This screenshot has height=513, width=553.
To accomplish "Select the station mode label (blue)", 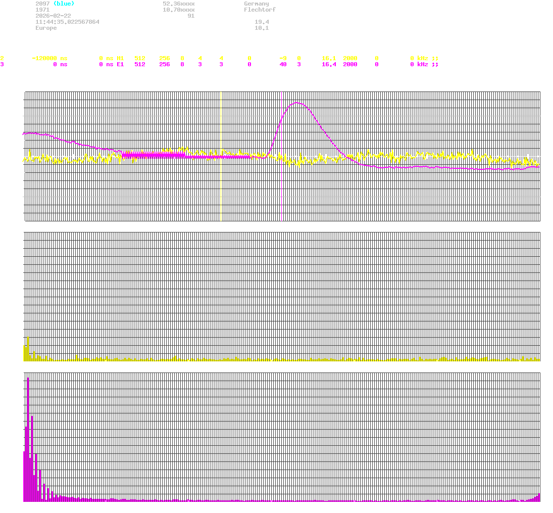I will pyautogui.click(x=63, y=4).
